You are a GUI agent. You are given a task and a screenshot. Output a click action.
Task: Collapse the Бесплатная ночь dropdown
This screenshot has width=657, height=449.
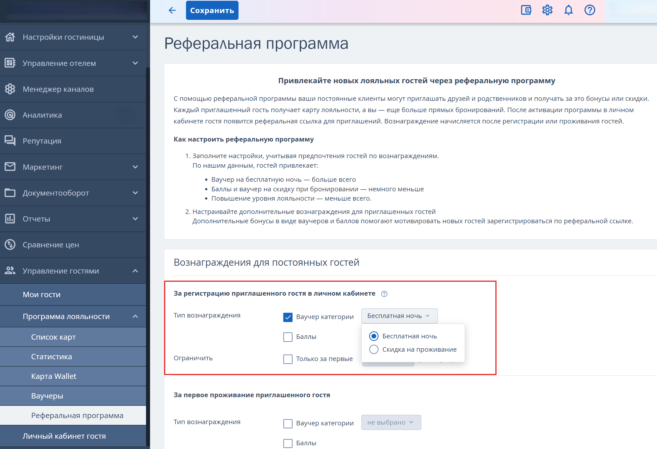click(399, 316)
